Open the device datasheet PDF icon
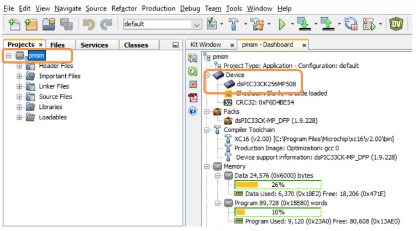The height and width of the screenshot is (231, 419). (x=193, y=98)
